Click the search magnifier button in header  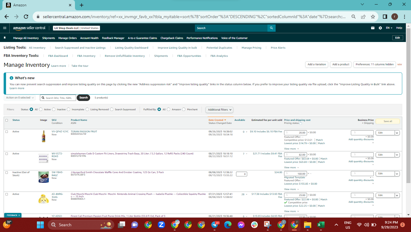(x=271, y=28)
